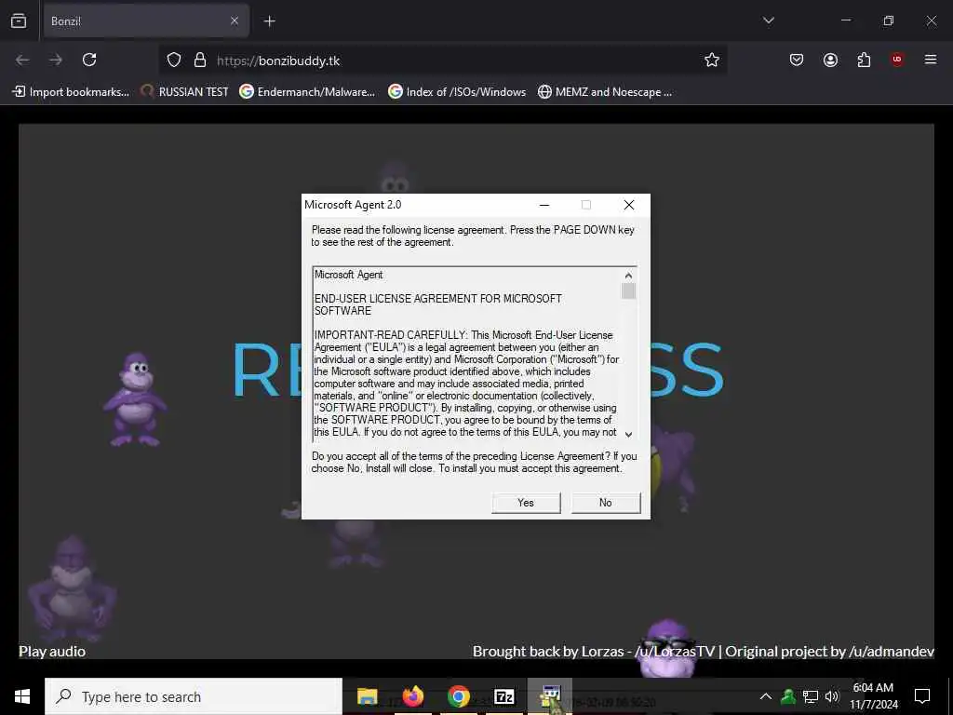Open the notification center icon
Image resolution: width=953 pixels, height=715 pixels.
coord(922,696)
